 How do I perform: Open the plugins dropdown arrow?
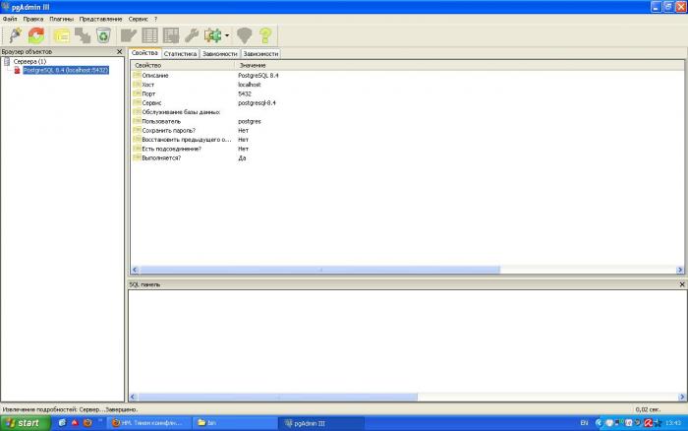(x=227, y=35)
